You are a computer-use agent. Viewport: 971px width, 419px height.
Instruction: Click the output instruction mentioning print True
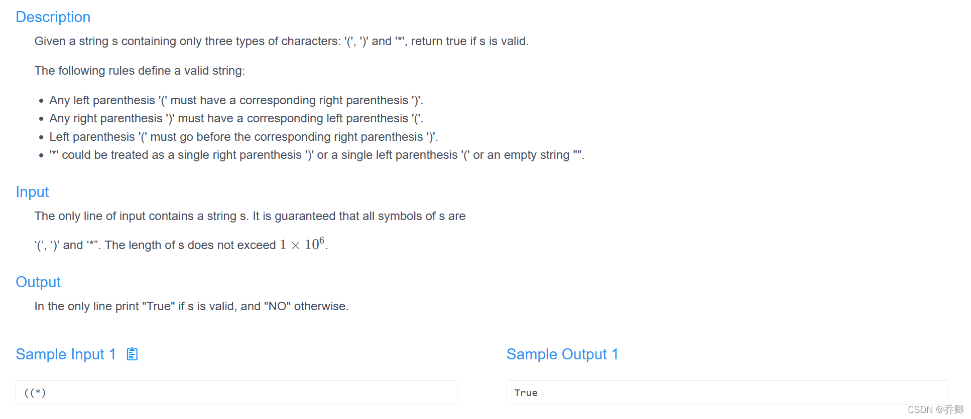pos(191,306)
